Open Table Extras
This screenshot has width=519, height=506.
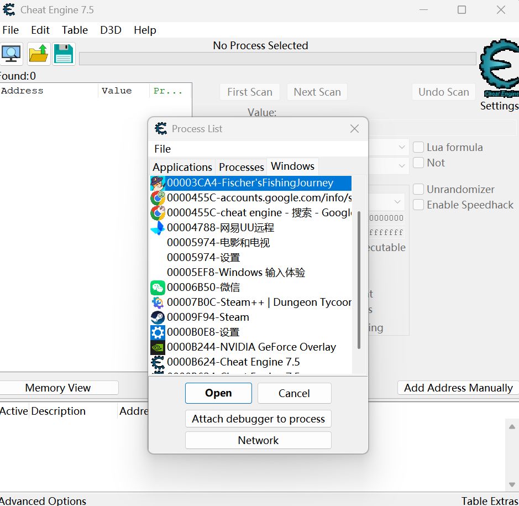[x=490, y=500]
